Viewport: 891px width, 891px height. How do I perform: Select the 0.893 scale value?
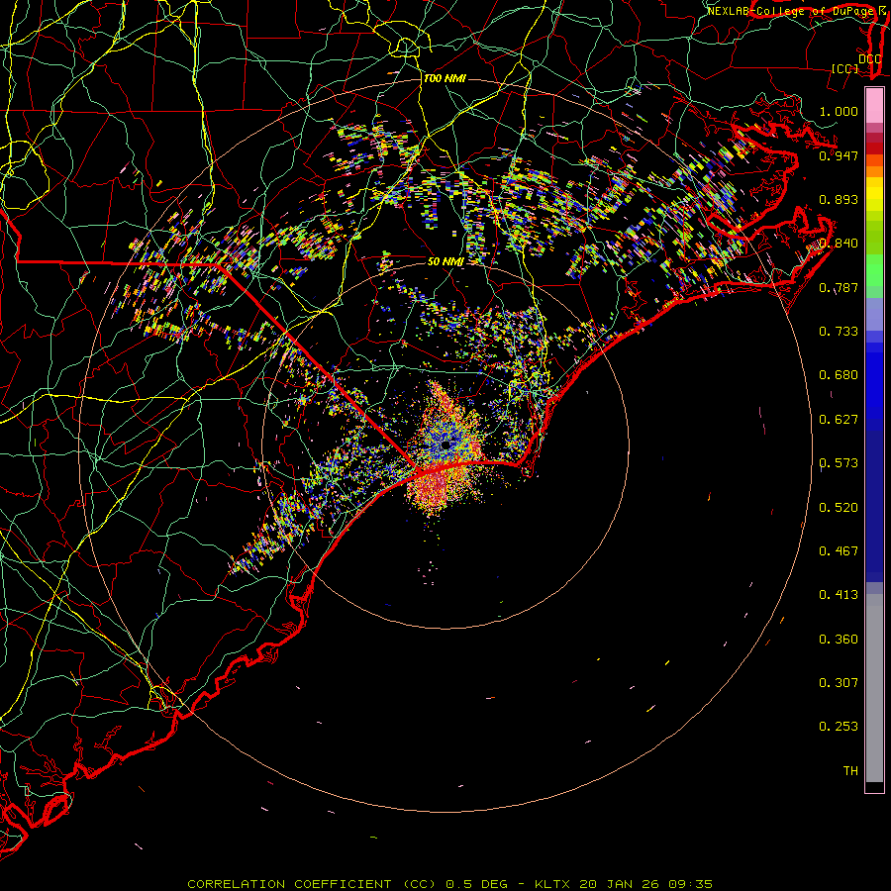839,199
